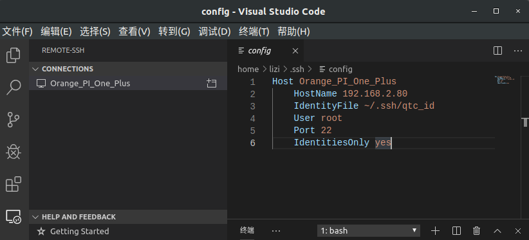The width and height of the screenshot is (529, 240).
Task: Click REMOTE-SSH sidebar title
Action: click(x=63, y=51)
